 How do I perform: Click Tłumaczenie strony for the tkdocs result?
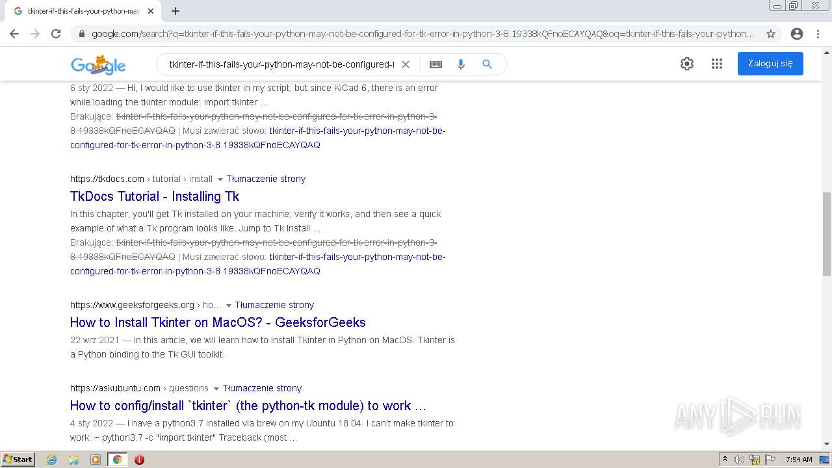pos(266,179)
